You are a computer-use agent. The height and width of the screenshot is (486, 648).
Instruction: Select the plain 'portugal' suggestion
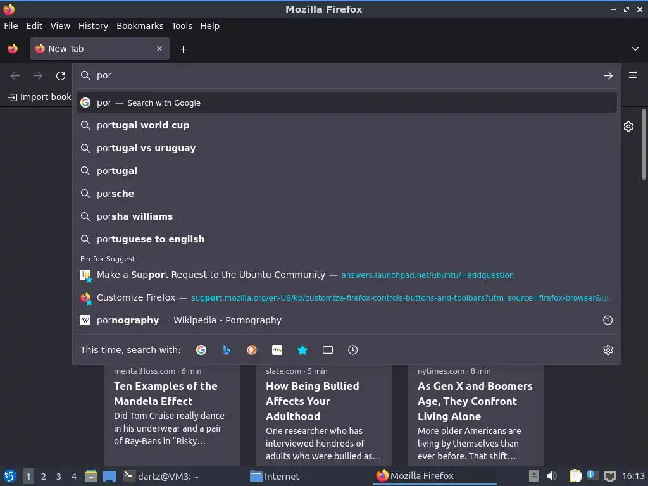[346, 171]
